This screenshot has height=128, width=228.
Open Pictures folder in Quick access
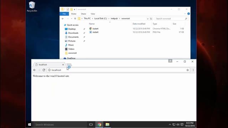pyautogui.click(x=72, y=41)
